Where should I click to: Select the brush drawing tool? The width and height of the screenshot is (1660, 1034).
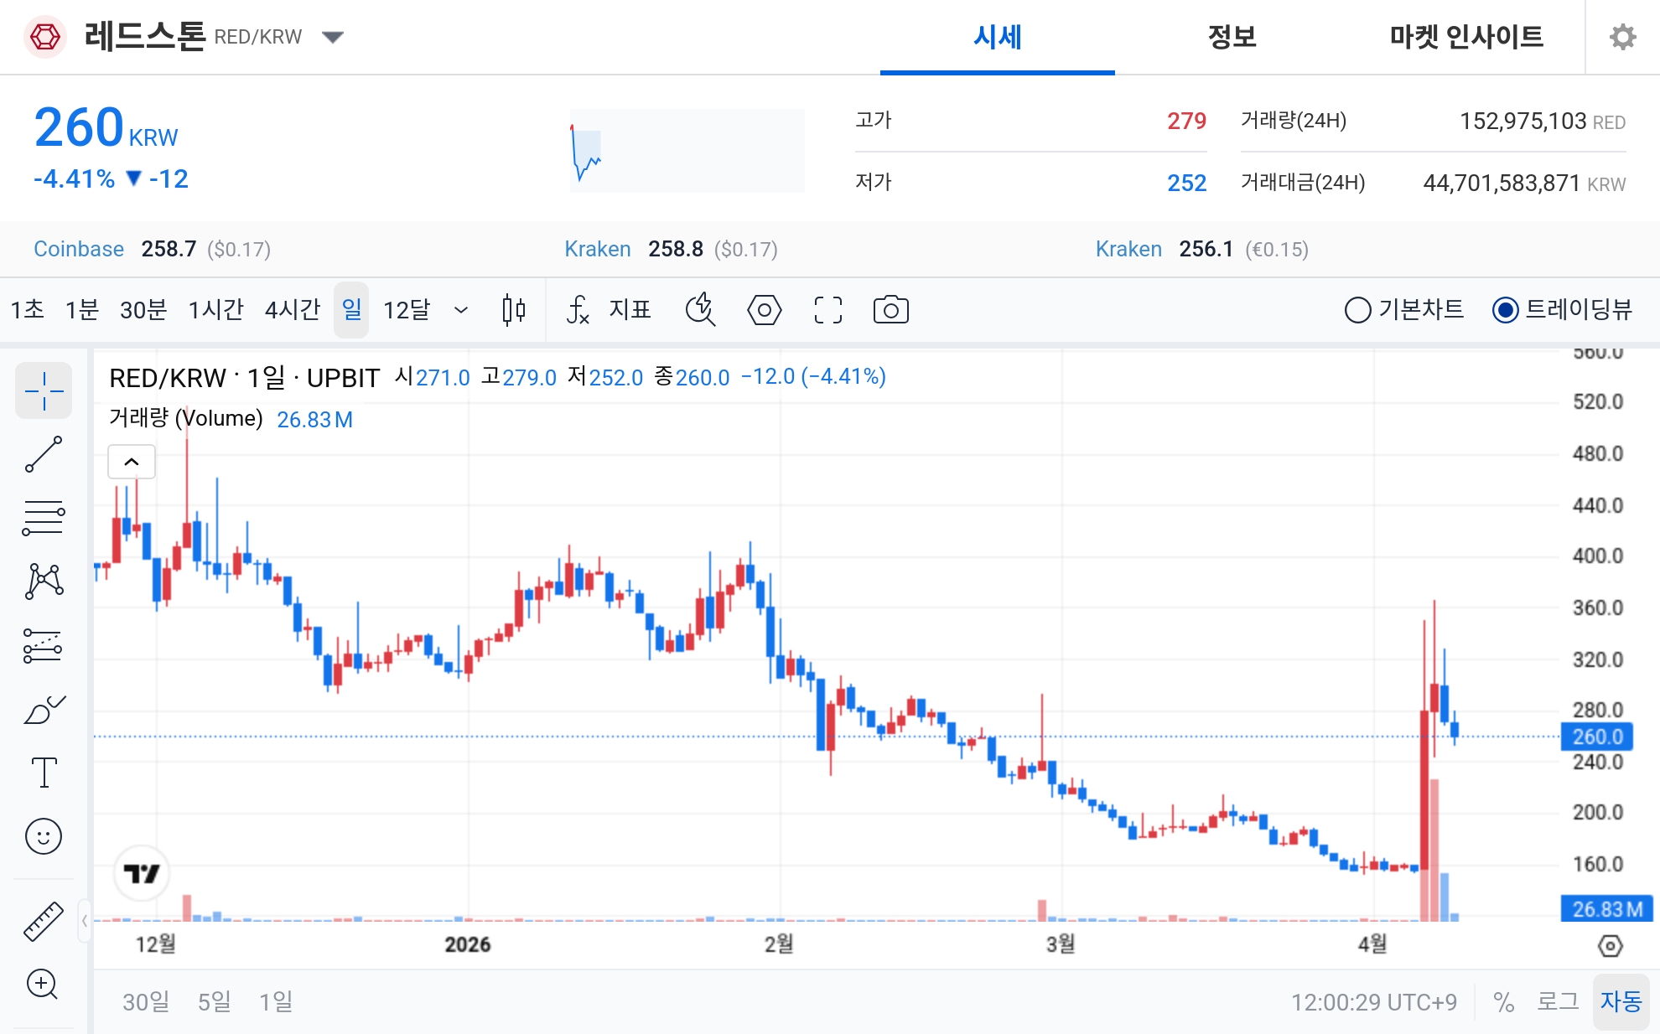click(x=44, y=711)
